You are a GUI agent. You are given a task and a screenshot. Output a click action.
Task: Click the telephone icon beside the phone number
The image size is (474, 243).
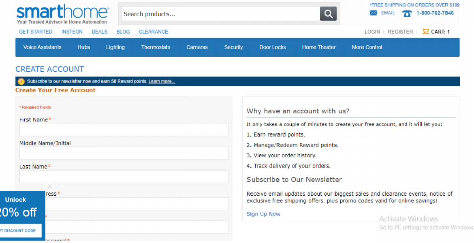(x=407, y=13)
